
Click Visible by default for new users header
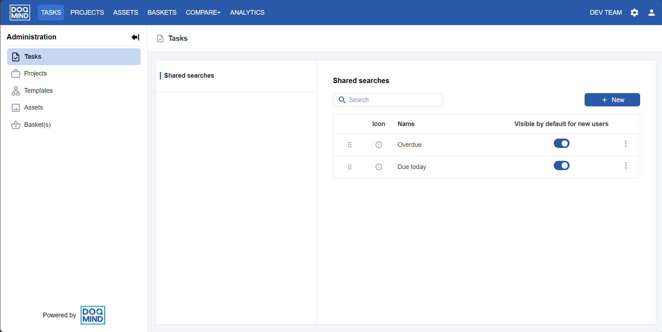[x=561, y=124]
